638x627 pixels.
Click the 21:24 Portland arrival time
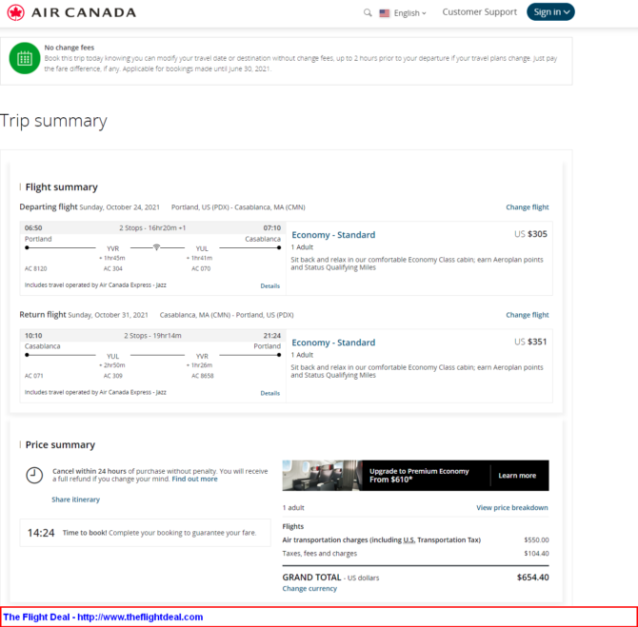(271, 336)
